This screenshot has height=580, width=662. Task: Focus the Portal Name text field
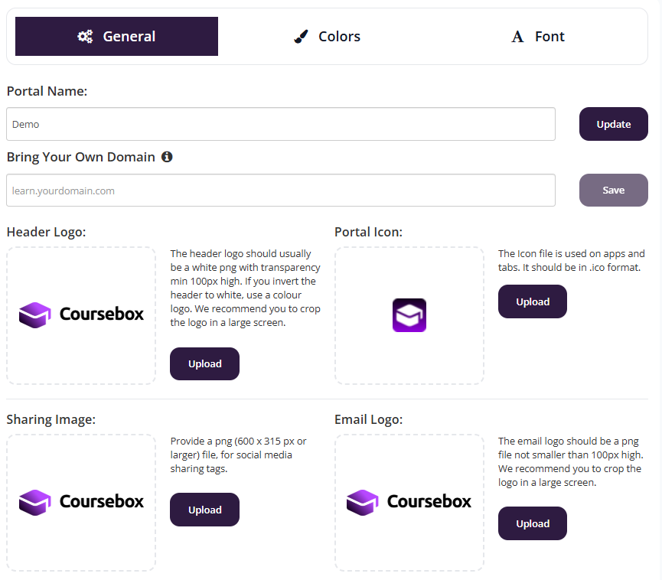280,124
